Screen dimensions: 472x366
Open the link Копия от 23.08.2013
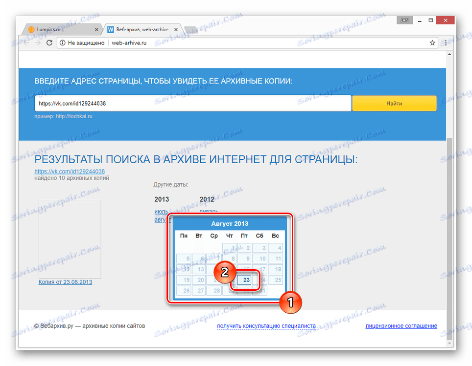(x=65, y=282)
